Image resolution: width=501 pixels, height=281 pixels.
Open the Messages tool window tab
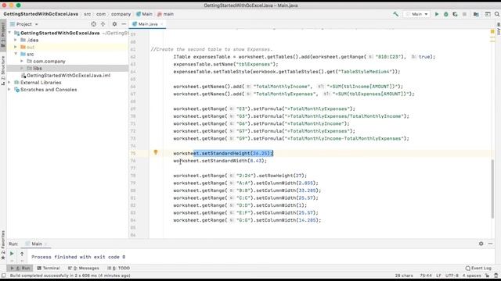(x=84, y=268)
